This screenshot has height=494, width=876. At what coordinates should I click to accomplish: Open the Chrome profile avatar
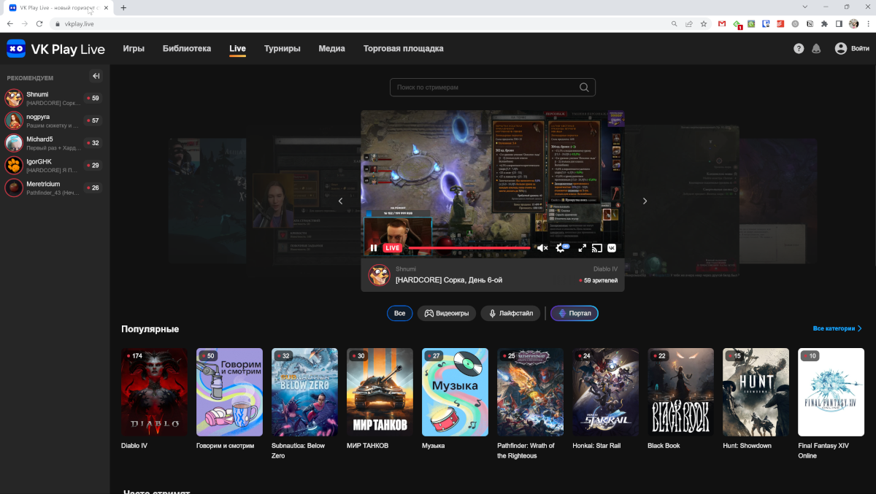pos(853,24)
